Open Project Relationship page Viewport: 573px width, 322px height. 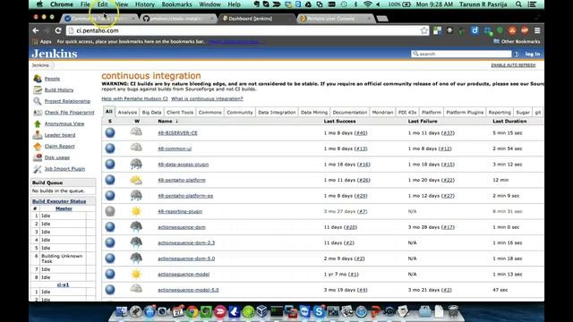click(x=67, y=101)
